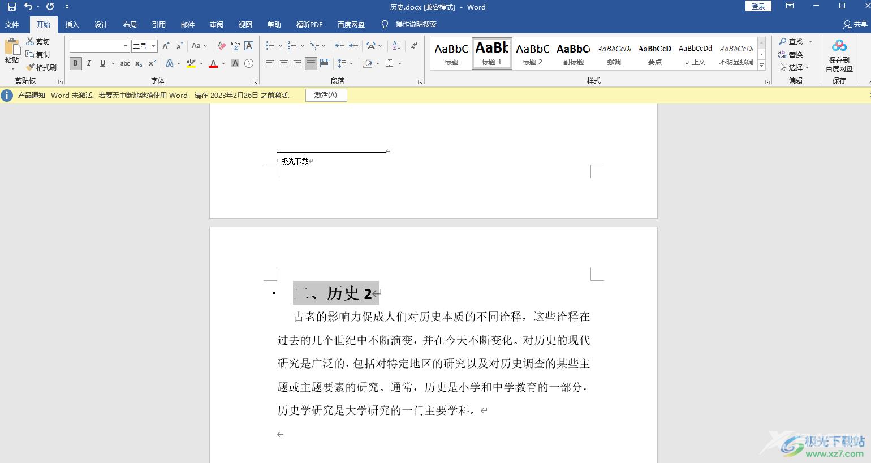Switch to the 设计 (Design) tab
The width and height of the screenshot is (871, 463).
point(101,24)
